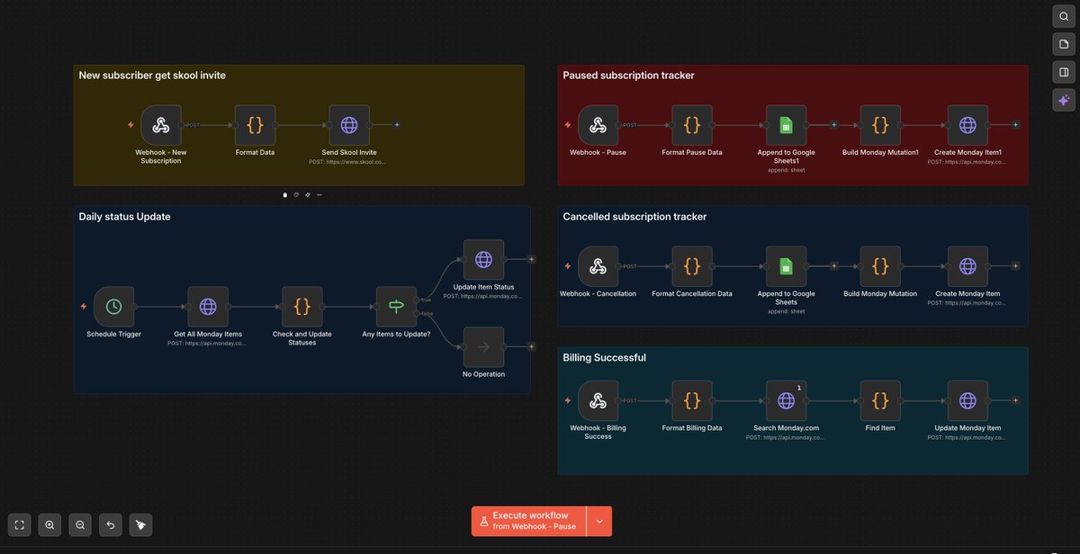
Task: Delete the sticky note via trash icon
Action: 285,194
